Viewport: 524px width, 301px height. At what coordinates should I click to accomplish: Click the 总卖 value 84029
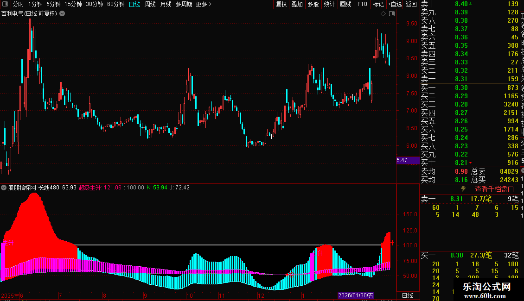(x=509, y=171)
